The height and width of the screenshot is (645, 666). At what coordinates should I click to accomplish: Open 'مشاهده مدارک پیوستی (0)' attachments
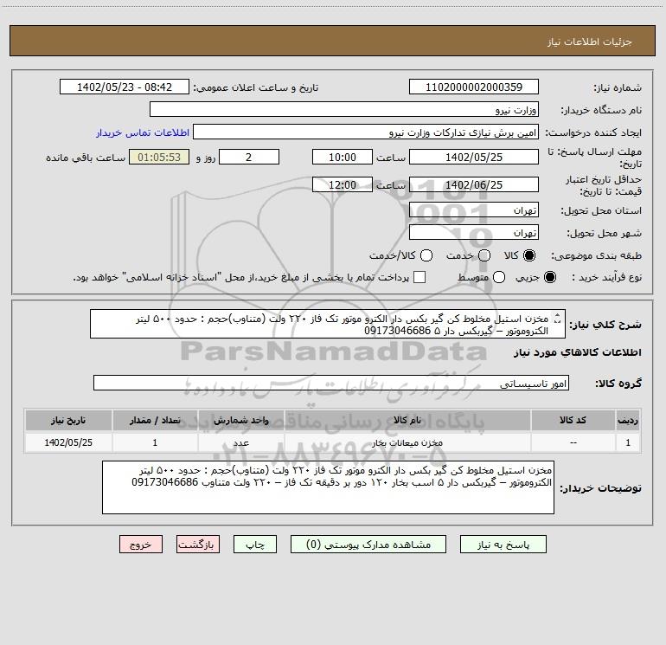pyautogui.click(x=368, y=545)
